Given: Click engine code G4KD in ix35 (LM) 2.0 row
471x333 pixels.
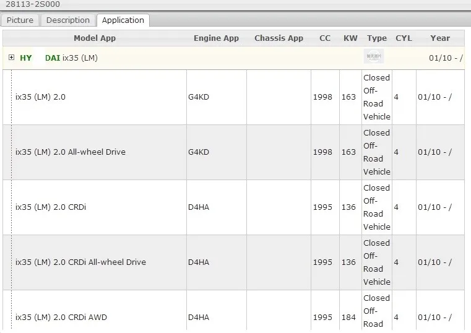Looking at the screenshot, I should (199, 97).
